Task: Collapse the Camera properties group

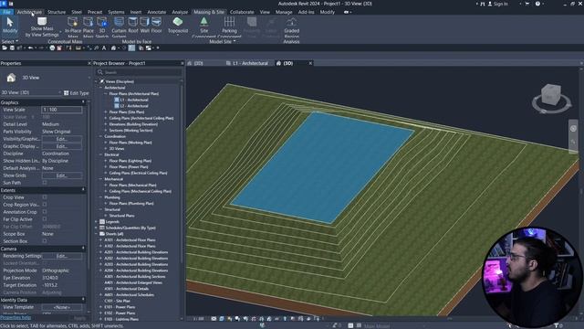Action: pos(83,249)
